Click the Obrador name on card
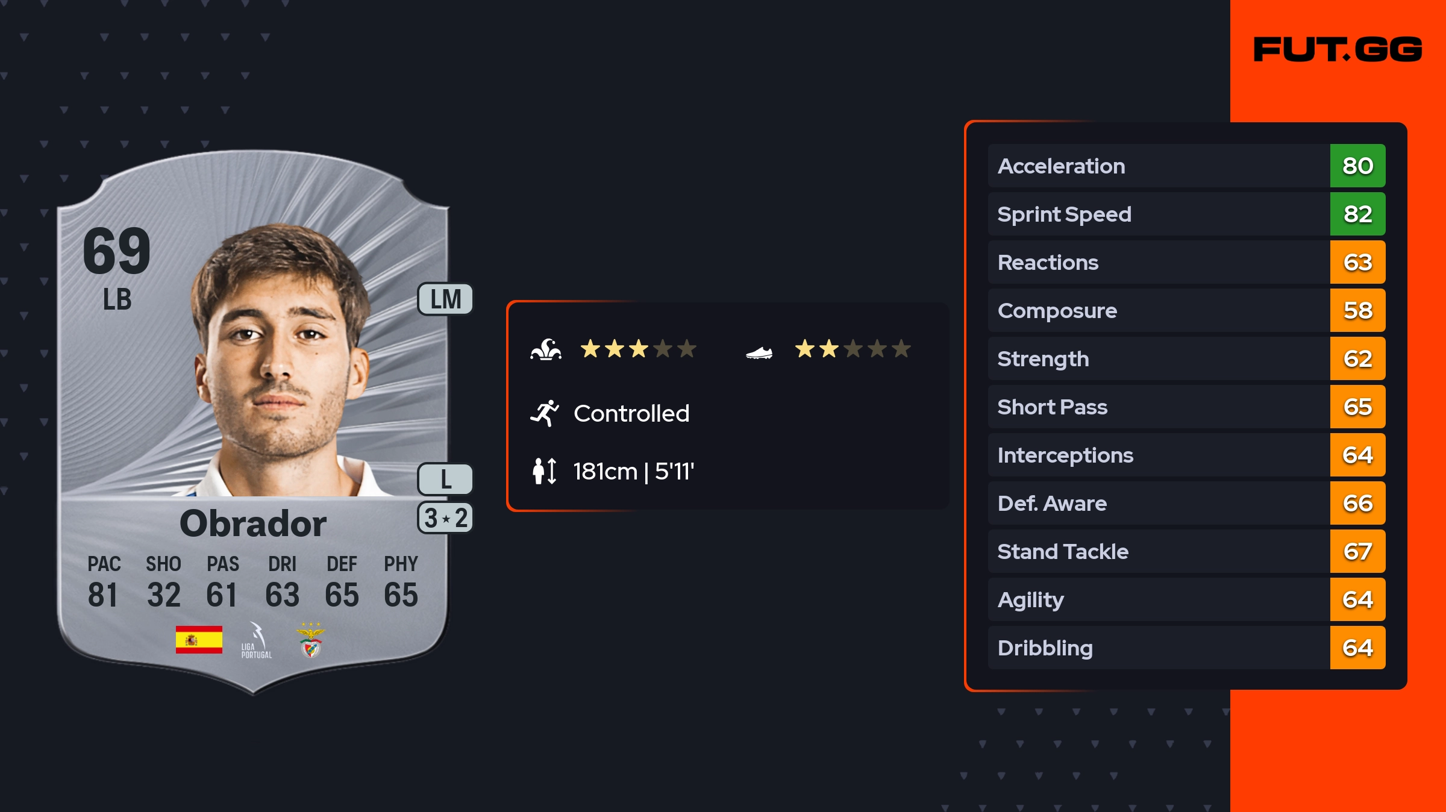 (x=253, y=523)
